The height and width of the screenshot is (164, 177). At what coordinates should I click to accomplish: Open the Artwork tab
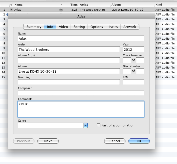click(130, 27)
